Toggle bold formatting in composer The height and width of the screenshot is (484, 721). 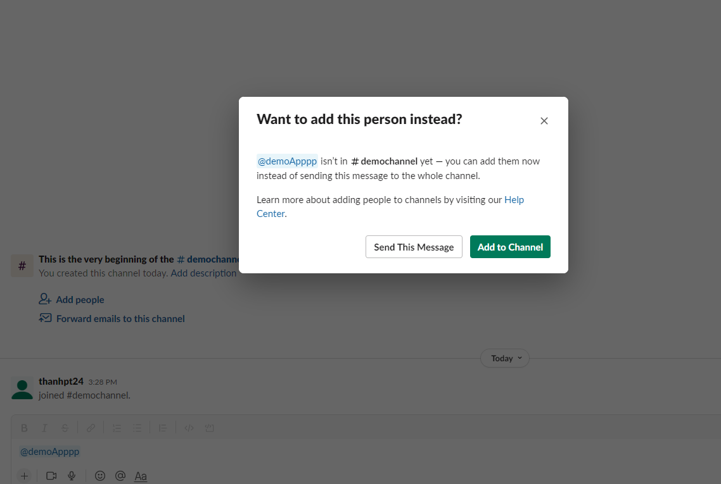(x=24, y=428)
